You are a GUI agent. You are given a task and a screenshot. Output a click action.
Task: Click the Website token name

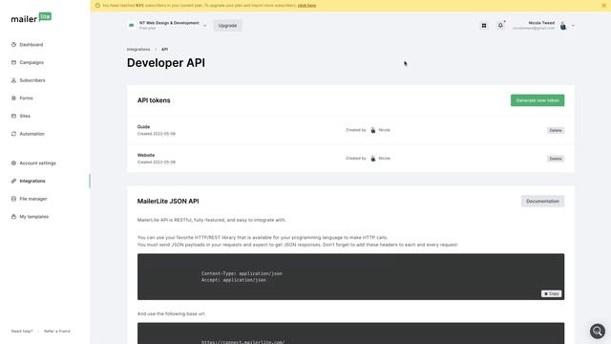coord(146,155)
